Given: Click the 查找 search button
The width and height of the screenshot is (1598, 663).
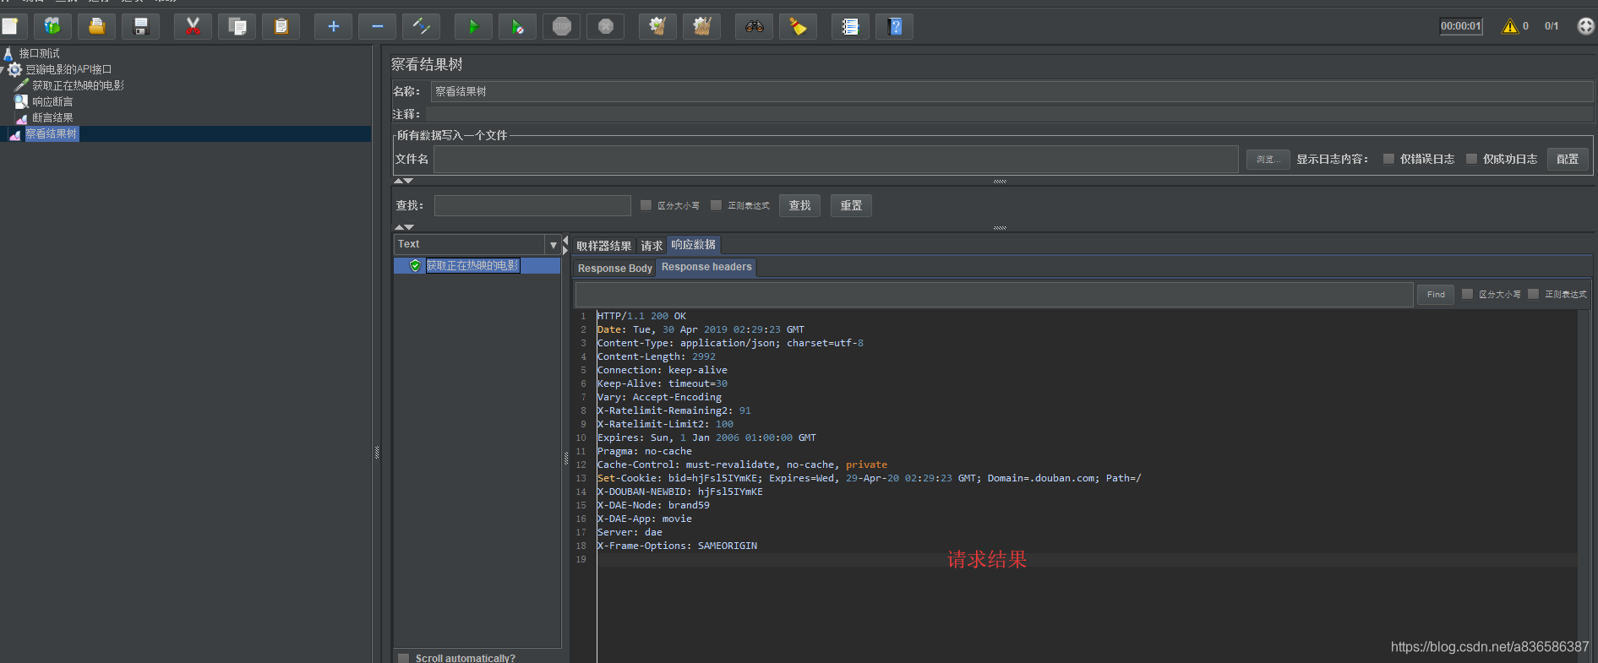Looking at the screenshot, I should (799, 205).
